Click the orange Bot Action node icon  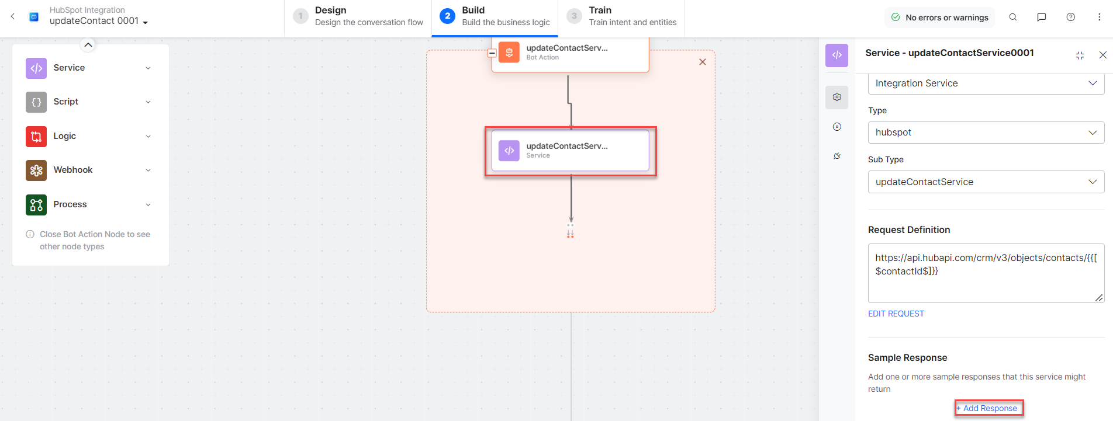(509, 53)
